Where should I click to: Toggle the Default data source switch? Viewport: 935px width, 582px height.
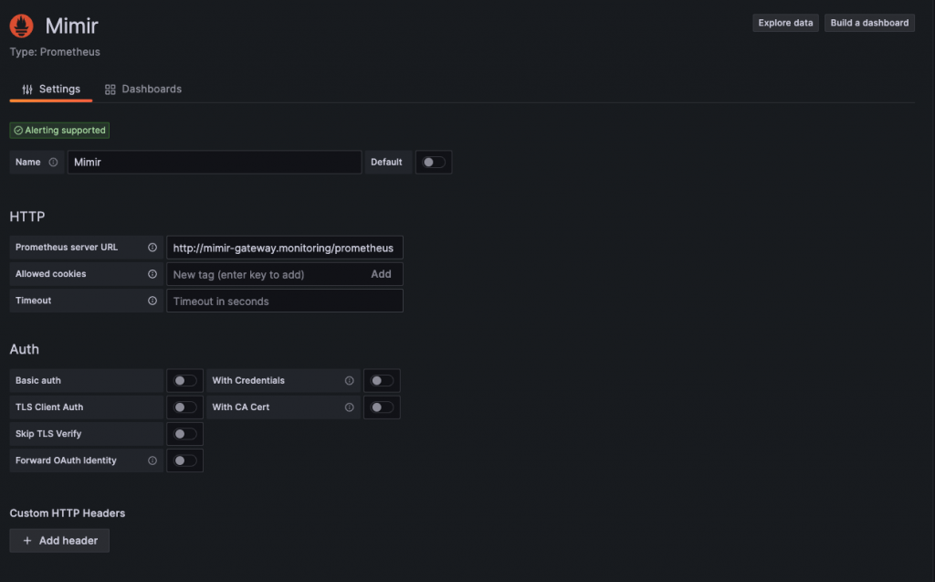point(434,163)
